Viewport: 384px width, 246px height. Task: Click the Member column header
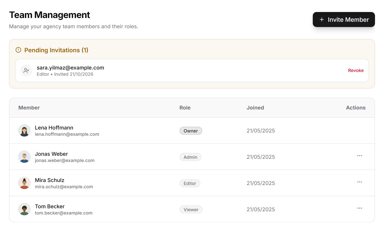(29, 108)
